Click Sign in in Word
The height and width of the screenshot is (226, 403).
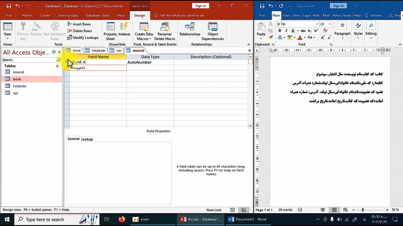pyautogui.click(x=338, y=6)
